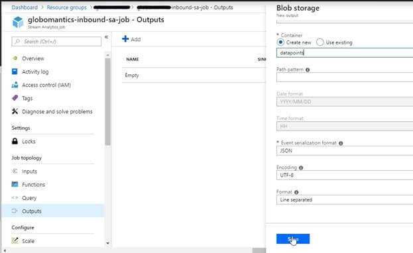Screen dimensions: 413x253
Task: Select the Use existing container radio button
Action: (x=320, y=42)
